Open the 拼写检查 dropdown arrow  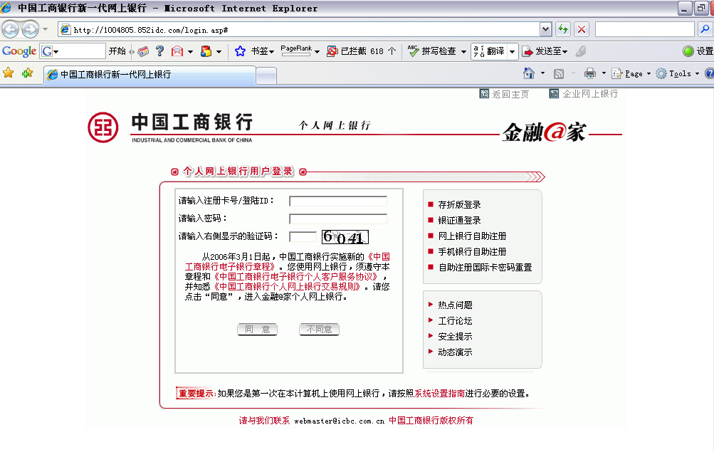click(463, 52)
